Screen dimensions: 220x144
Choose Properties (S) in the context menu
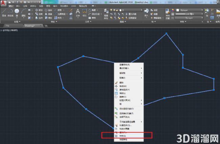[129, 136]
